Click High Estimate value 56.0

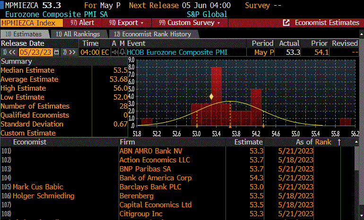120,88
